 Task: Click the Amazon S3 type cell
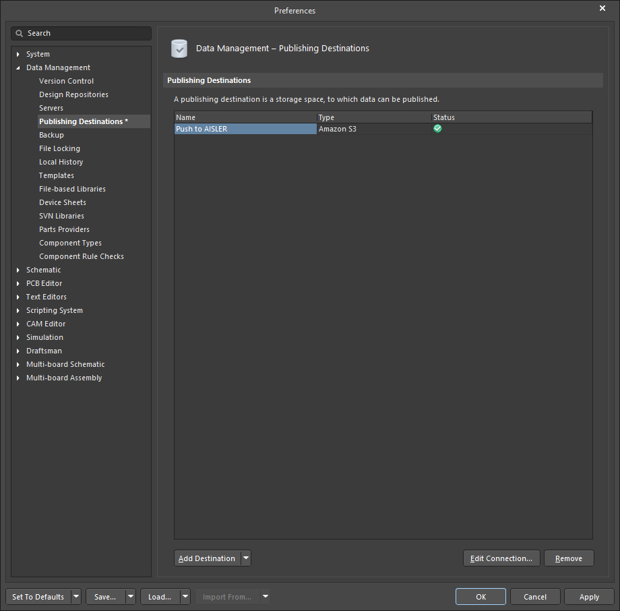[x=373, y=129]
